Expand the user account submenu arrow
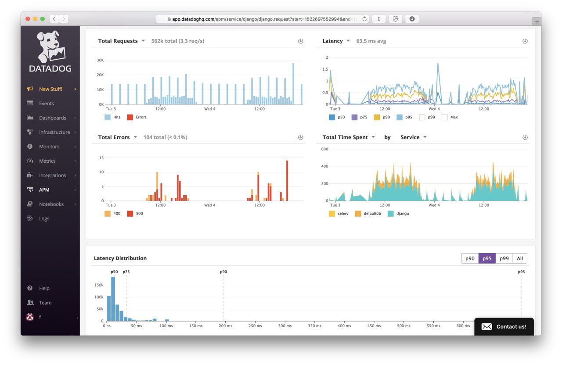Image resolution: width=562 pixels, height=365 pixels. click(77, 317)
